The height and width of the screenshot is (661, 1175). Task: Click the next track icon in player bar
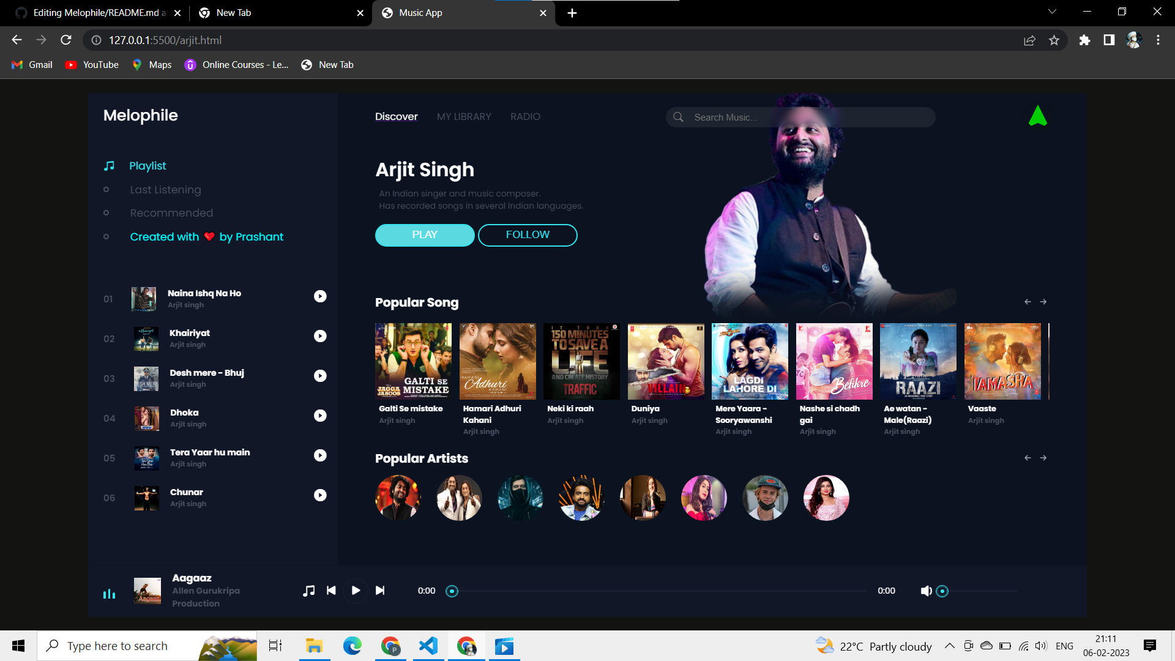coord(380,591)
